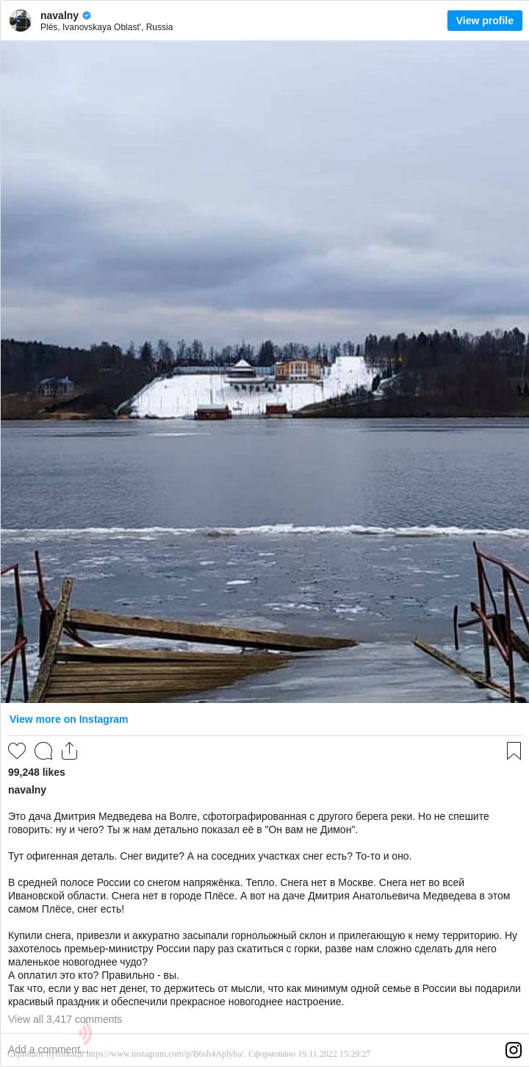Select the Russian caption's first paragraph
The image size is (529, 1067).
(x=248, y=823)
